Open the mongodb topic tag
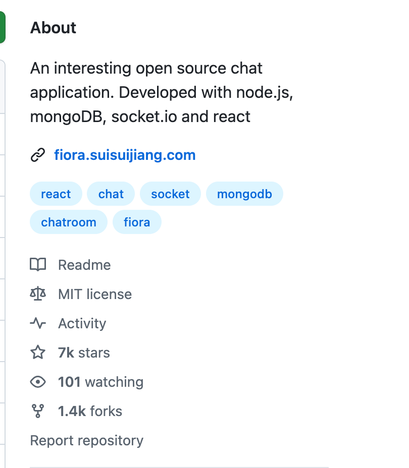The height and width of the screenshot is (468, 409). tap(244, 194)
